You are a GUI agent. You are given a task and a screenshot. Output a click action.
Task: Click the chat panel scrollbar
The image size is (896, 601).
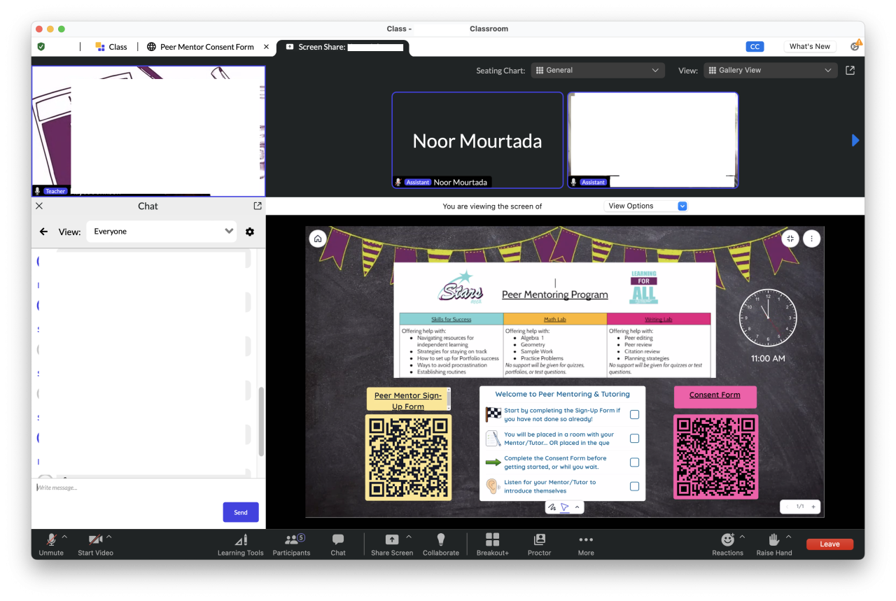pos(261,422)
